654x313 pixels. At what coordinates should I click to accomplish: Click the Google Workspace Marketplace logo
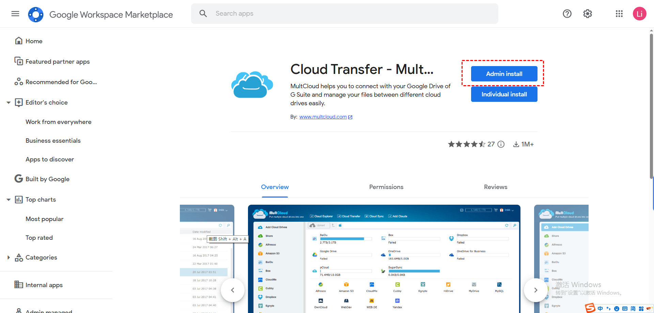tap(36, 15)
